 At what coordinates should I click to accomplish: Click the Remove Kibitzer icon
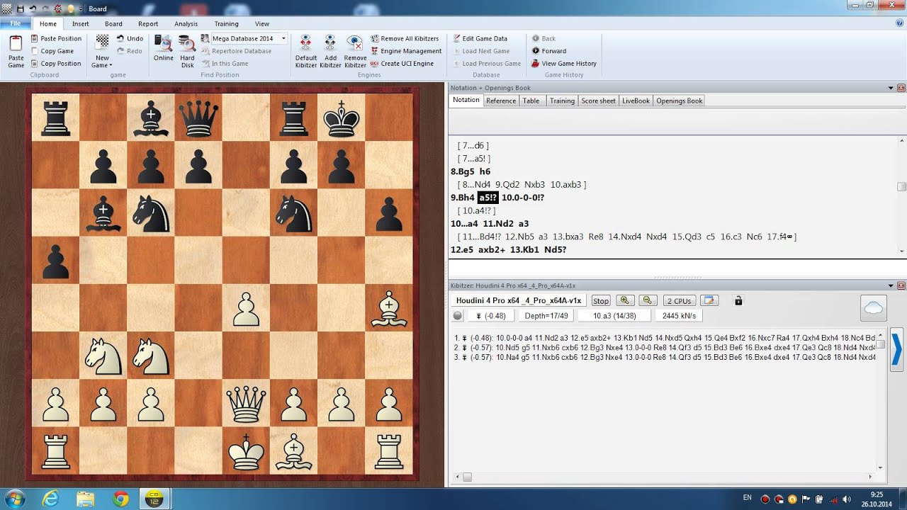[x=355, y=51]
